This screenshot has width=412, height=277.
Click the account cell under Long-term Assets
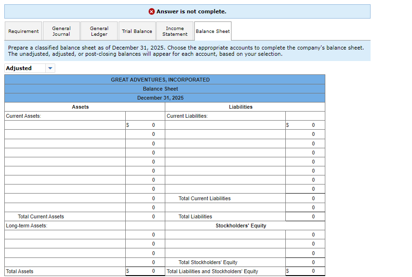(64, 235)
